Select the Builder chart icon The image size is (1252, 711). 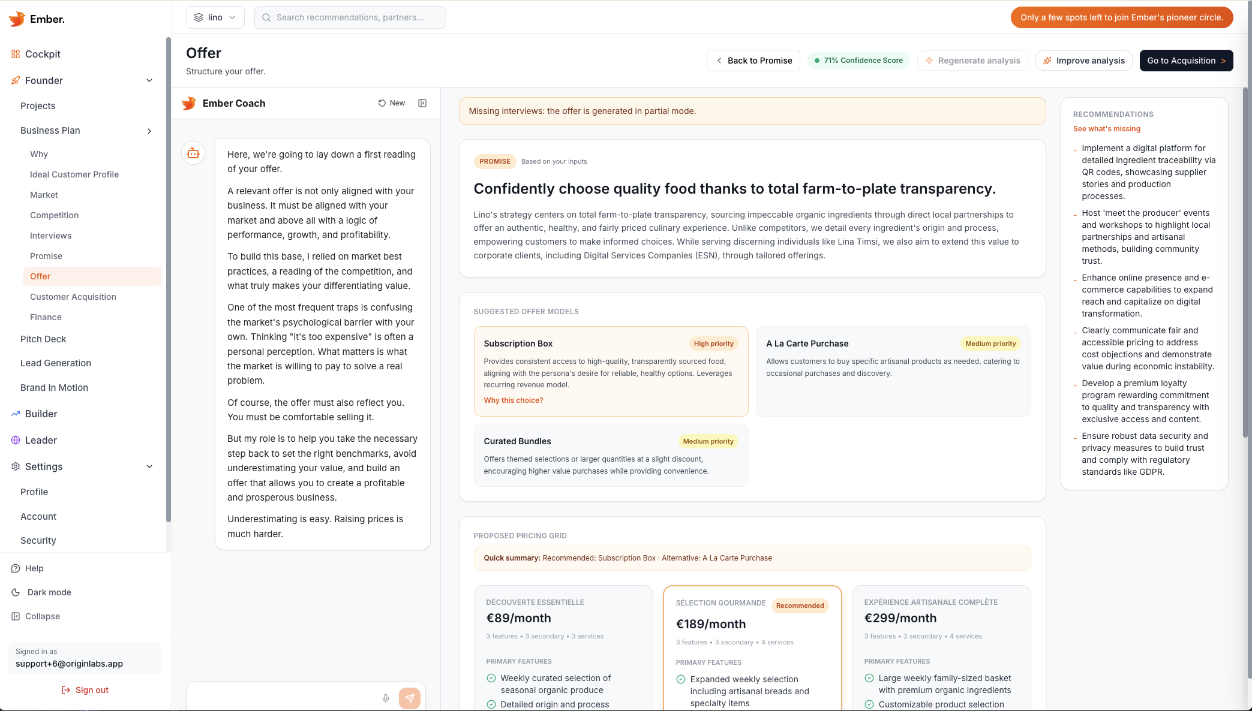(x=15, y=414)
